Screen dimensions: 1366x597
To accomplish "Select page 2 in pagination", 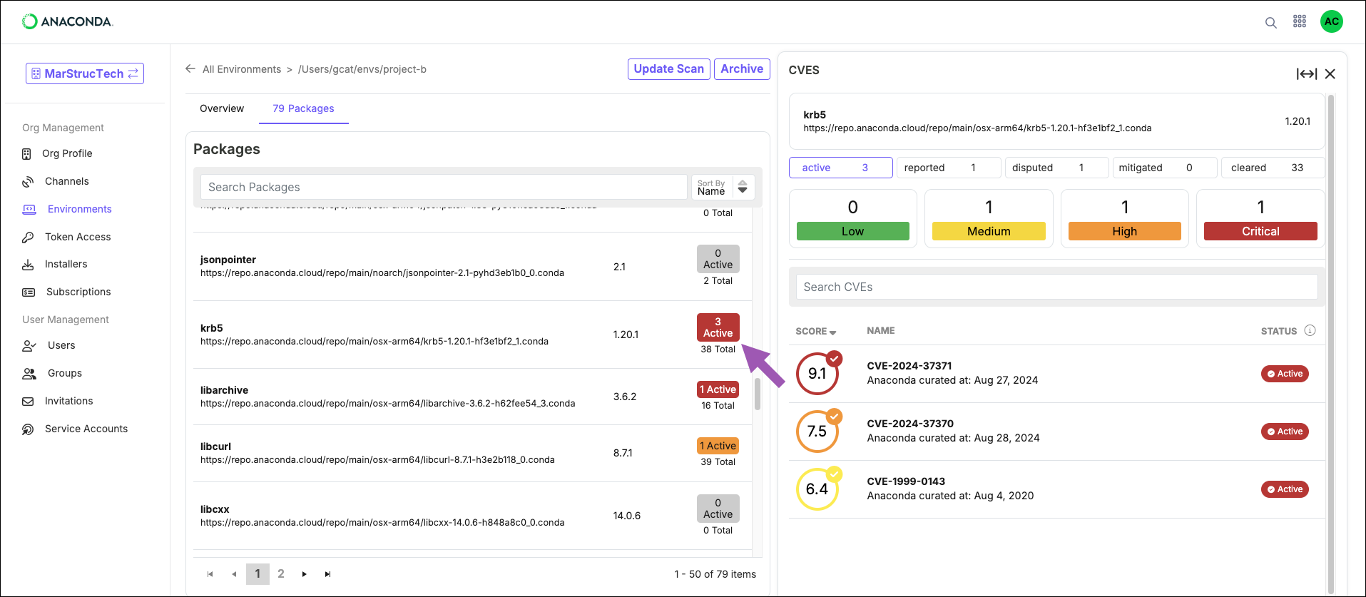I will [281, 574].
